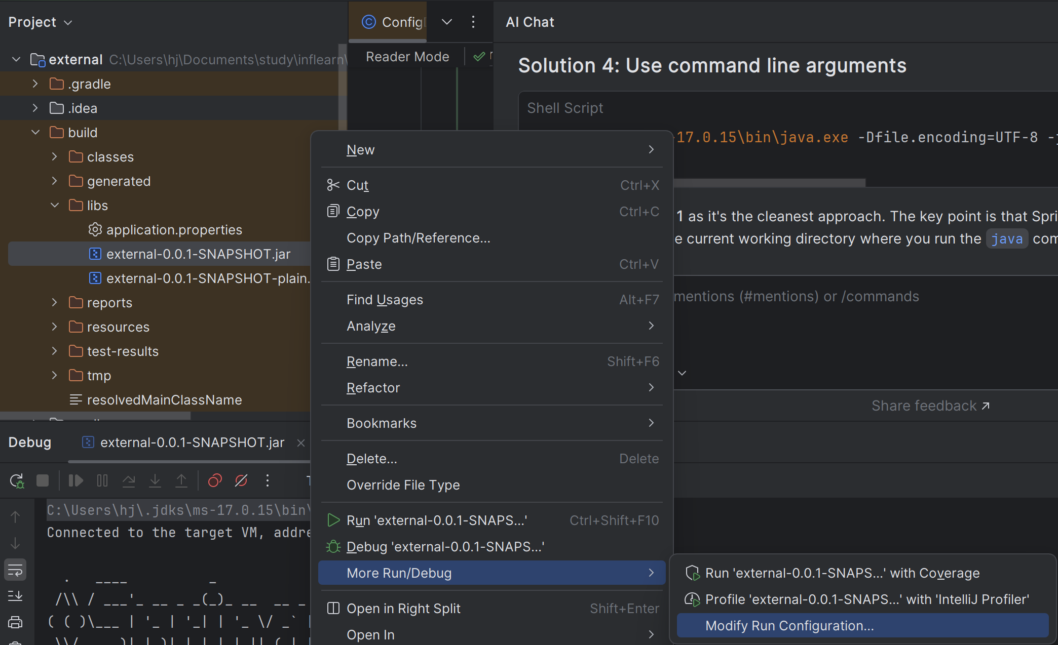Viewport: 1058px width, 645px height.
Task: Debug 'external-0.0.1-SNAPS...' from context menu
Action: point(492,547)
